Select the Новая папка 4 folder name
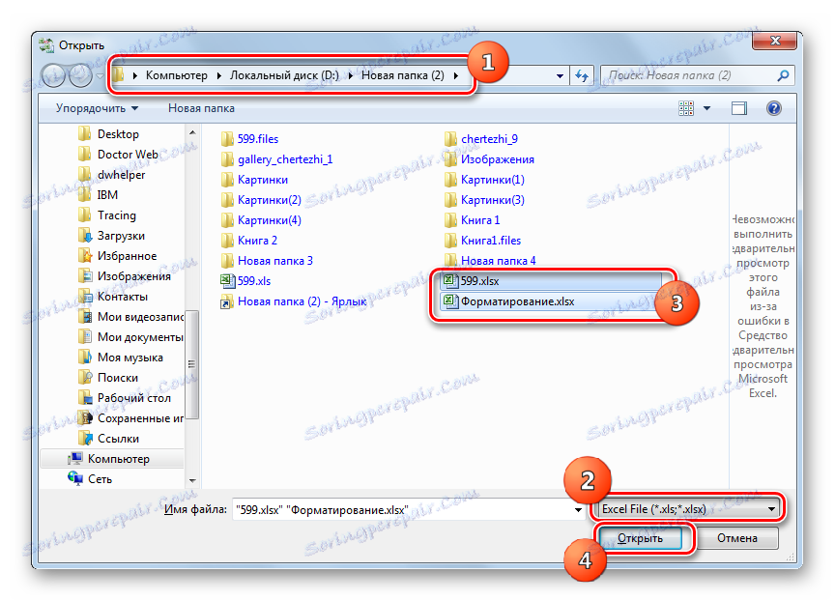Image resolution: width=835 pixels, height=601 pixels. click(x=498, y=261)
